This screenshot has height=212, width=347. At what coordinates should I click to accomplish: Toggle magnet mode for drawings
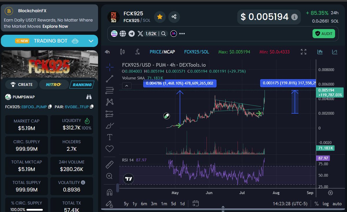coord(110,192)
